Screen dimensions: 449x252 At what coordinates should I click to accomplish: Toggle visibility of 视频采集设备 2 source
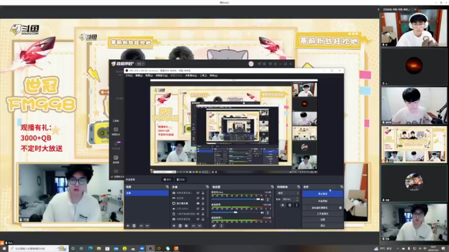click(198, 193)
